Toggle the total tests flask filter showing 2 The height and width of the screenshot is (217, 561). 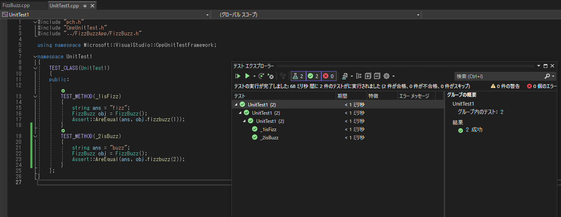[298, 76]
